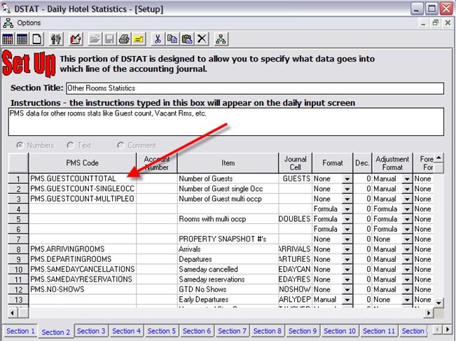The width and height of the screenshot is (456, 341).
Task: Click the greyed open folder icon
Action: pos(95,39)
